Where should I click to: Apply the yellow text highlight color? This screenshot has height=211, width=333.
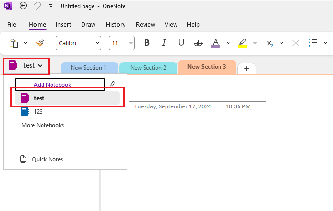point(242,43)
